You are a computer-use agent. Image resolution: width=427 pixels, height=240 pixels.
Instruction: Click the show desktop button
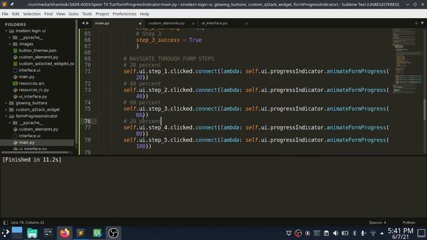421,233
